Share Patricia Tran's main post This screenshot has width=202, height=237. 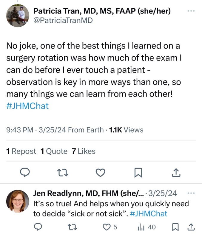coord(176,172)
